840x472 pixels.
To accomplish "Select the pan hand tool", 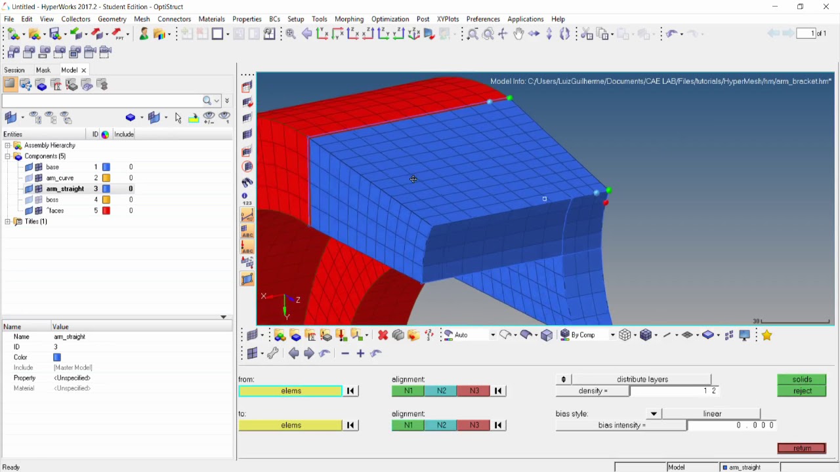I will click(x=518, y=34).
